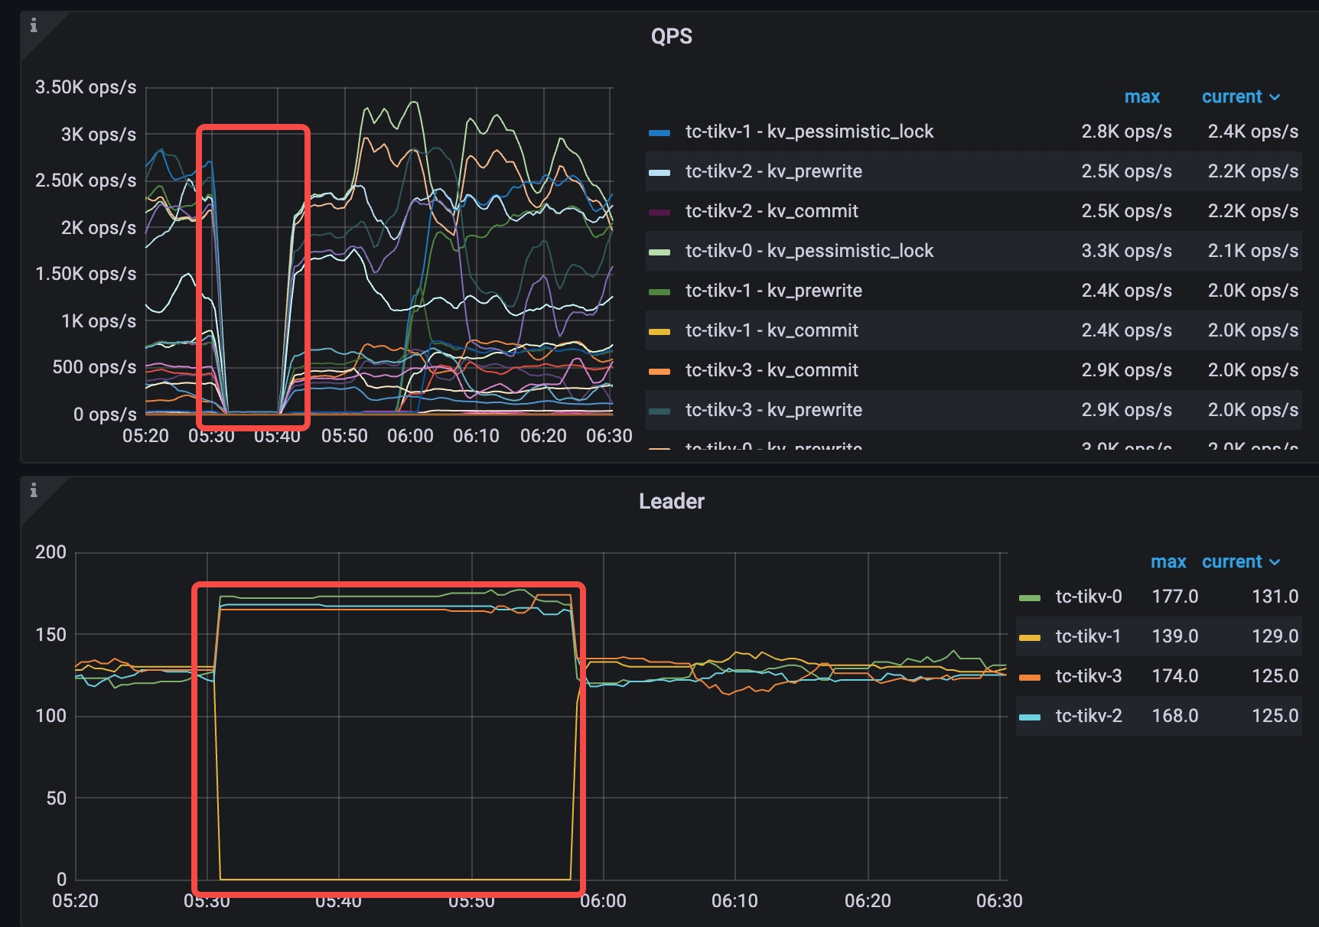Sort Leader legend by the max column
The height and width of the screenshot is (927, 1319).
(x=1168, y=561)
